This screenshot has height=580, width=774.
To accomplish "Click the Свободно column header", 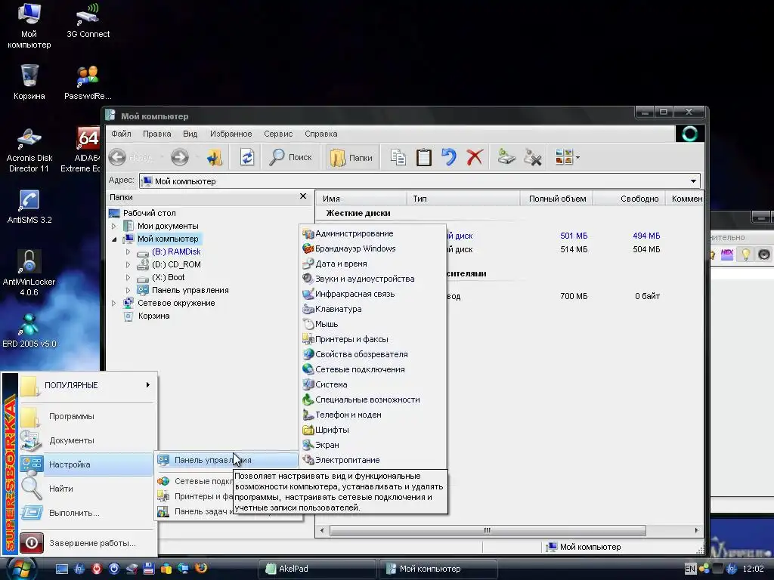I will point(630,199).
